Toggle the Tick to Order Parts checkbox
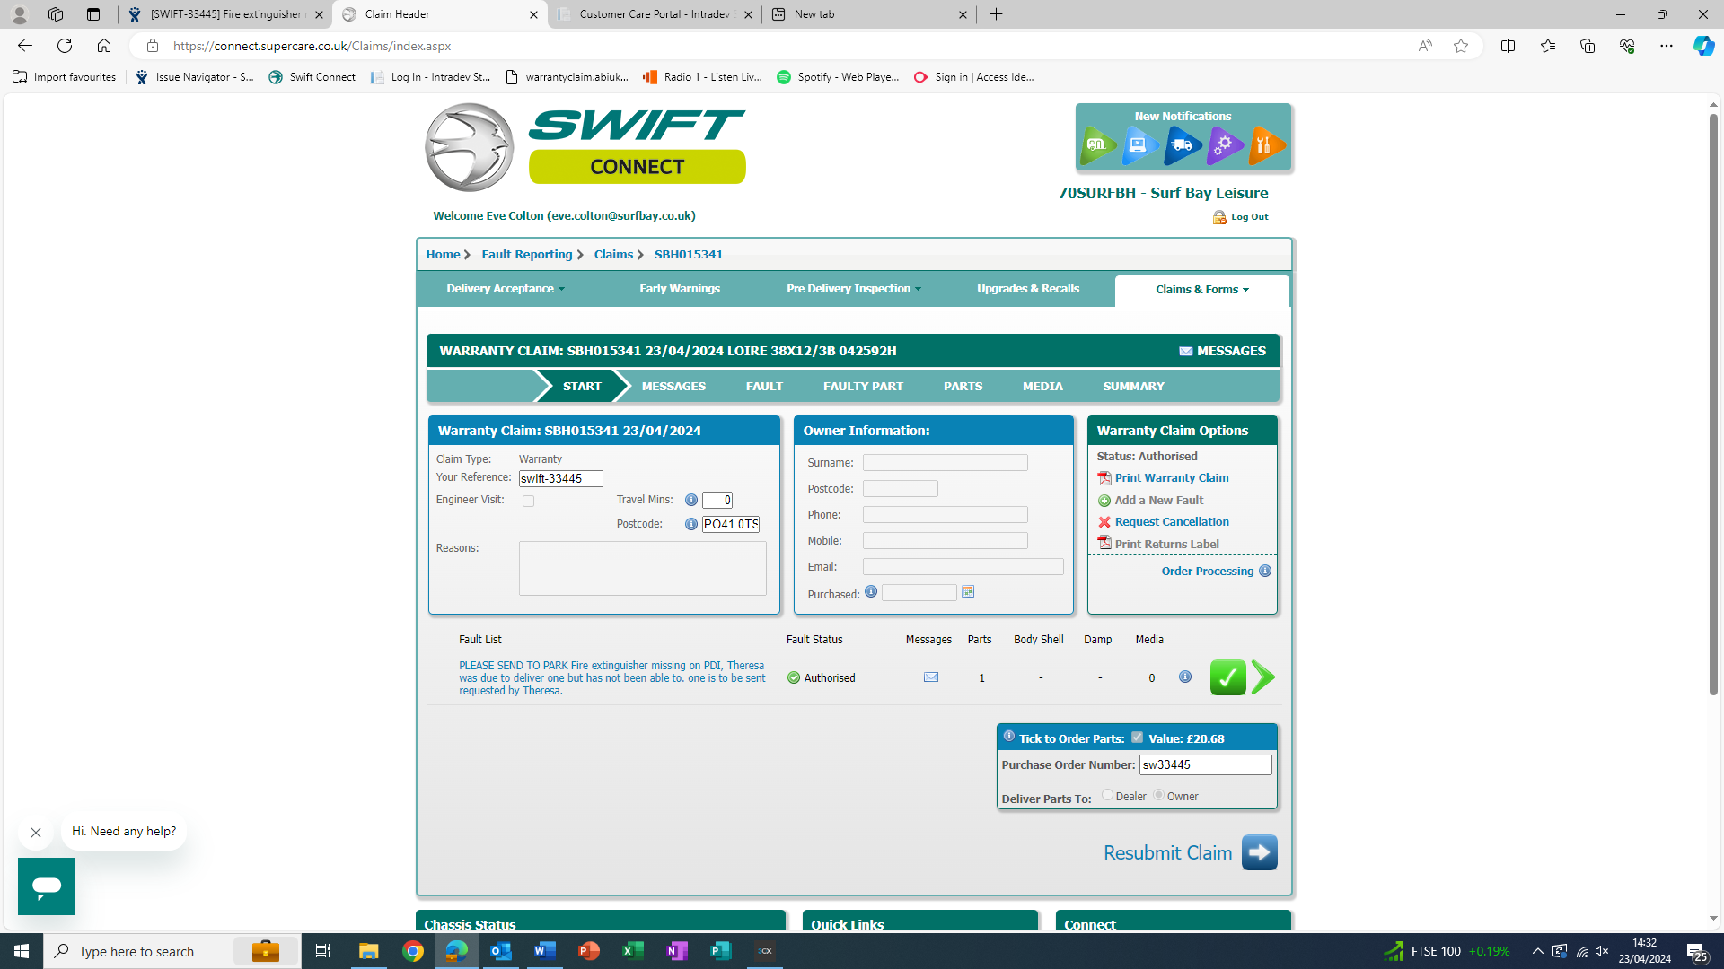1724x969 pixels. 1137,738
